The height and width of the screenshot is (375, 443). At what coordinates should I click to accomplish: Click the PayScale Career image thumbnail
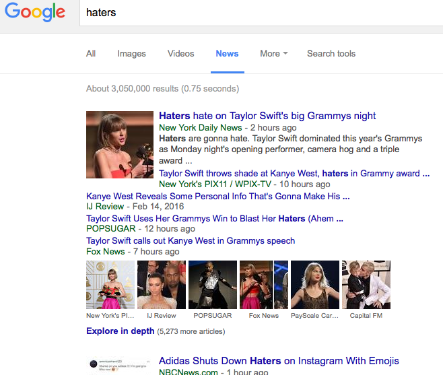pyautogui.click(x=314, y=285)
